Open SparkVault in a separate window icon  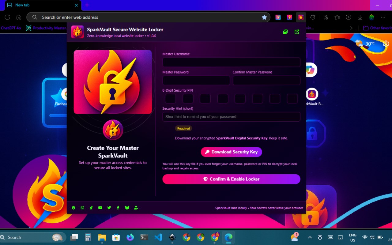pos(285,32)
